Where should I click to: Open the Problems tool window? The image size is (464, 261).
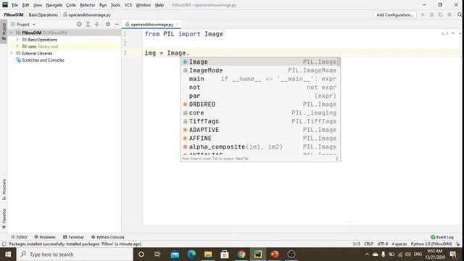(45, 237)
